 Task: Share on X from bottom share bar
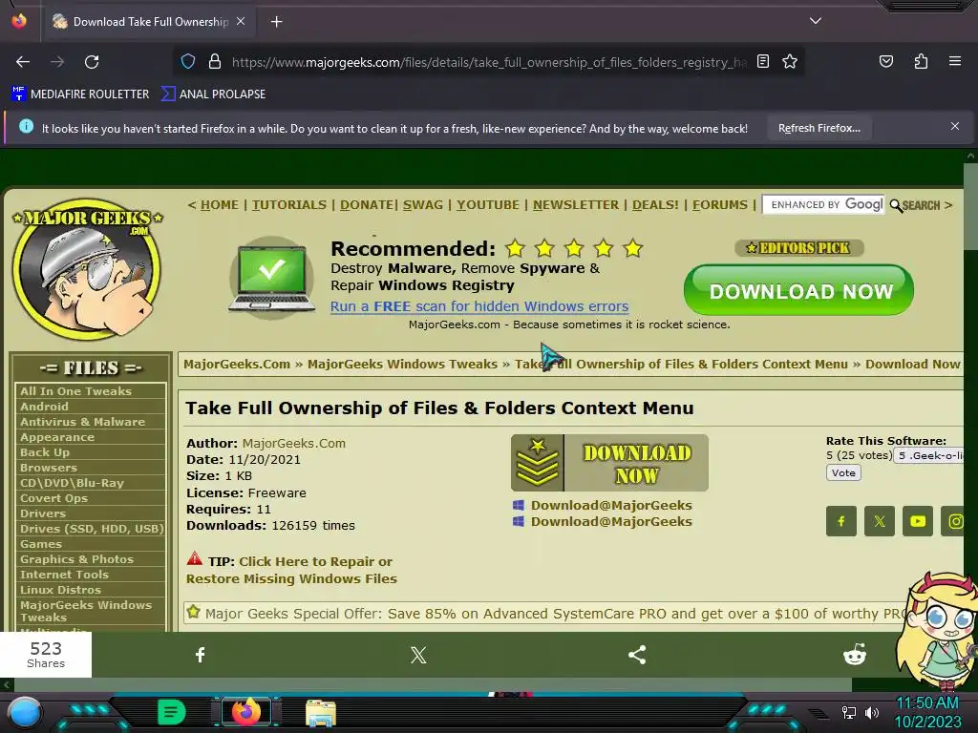click(418, 655)
